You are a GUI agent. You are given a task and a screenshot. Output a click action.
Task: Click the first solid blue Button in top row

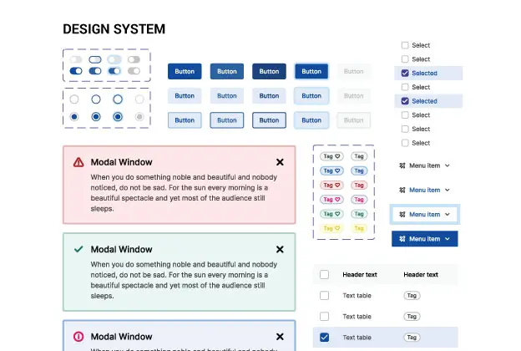185,71
